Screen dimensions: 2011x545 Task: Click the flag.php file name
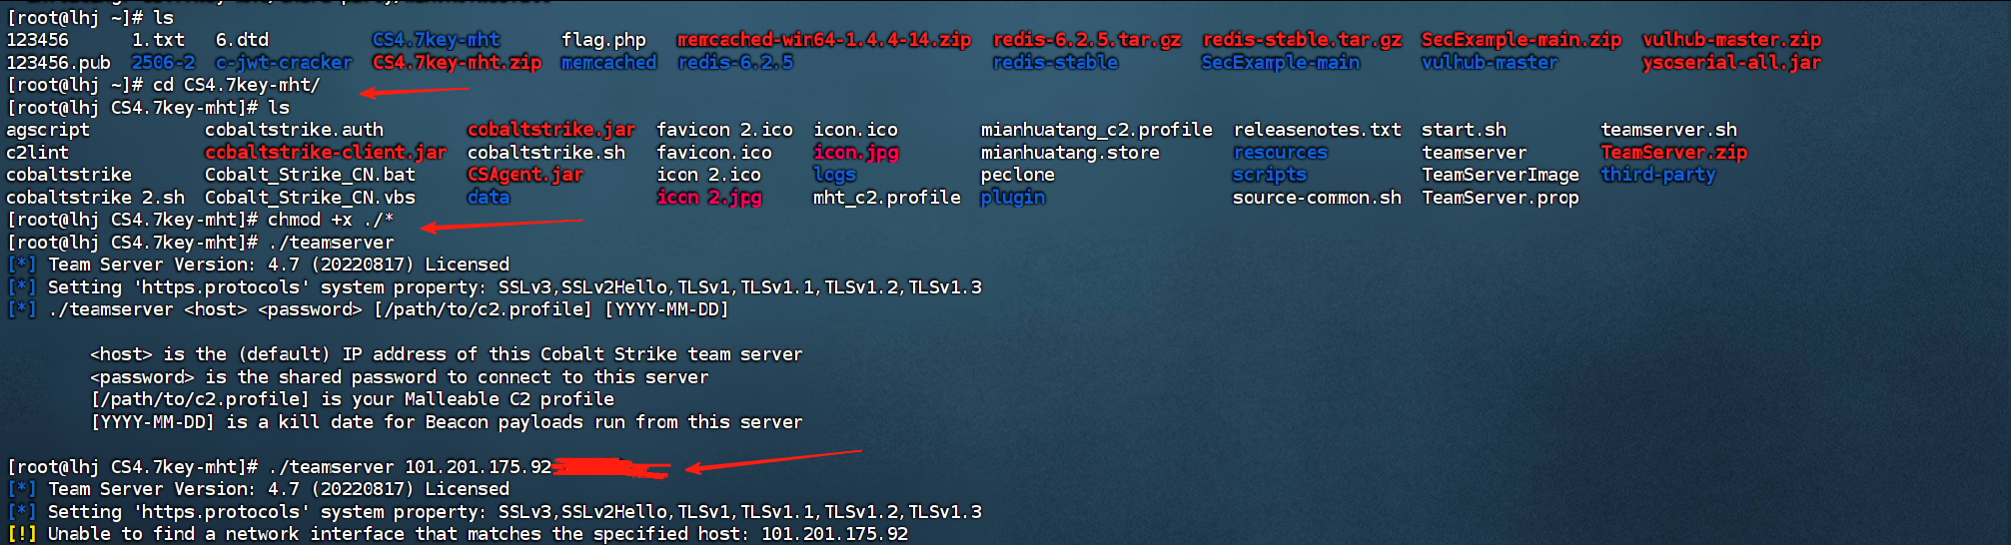click(x=603, y=40)
